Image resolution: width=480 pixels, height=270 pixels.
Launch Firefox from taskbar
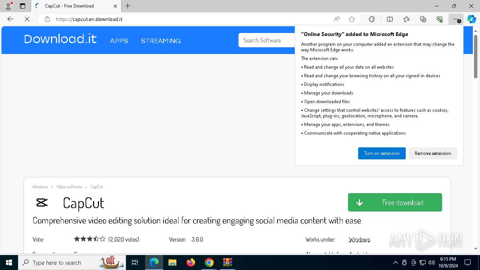click(191, 262)
